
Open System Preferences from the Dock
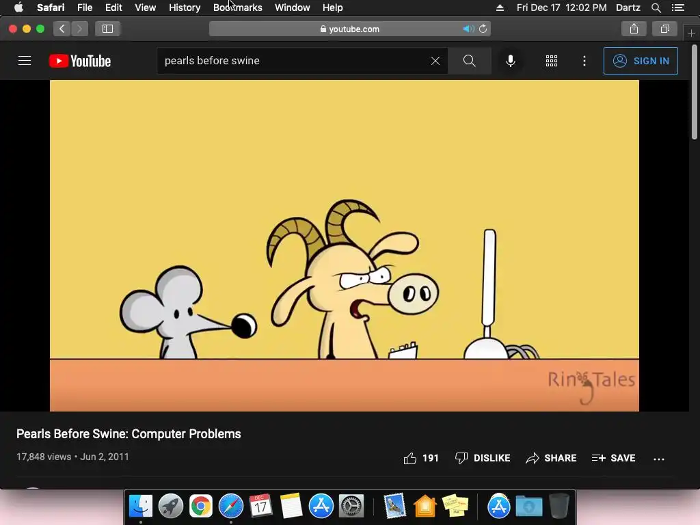point(351,506)
